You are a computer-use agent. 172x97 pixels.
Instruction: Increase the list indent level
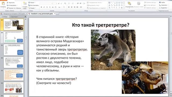(81, 4)
